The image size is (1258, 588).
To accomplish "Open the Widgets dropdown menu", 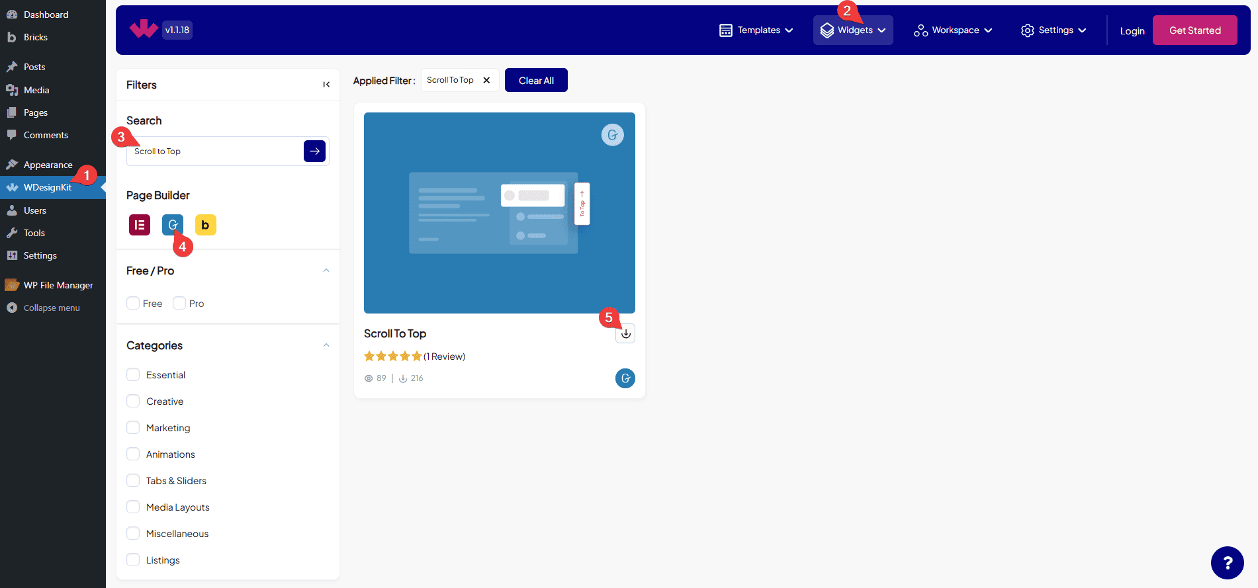I will (x=853, y=30).
